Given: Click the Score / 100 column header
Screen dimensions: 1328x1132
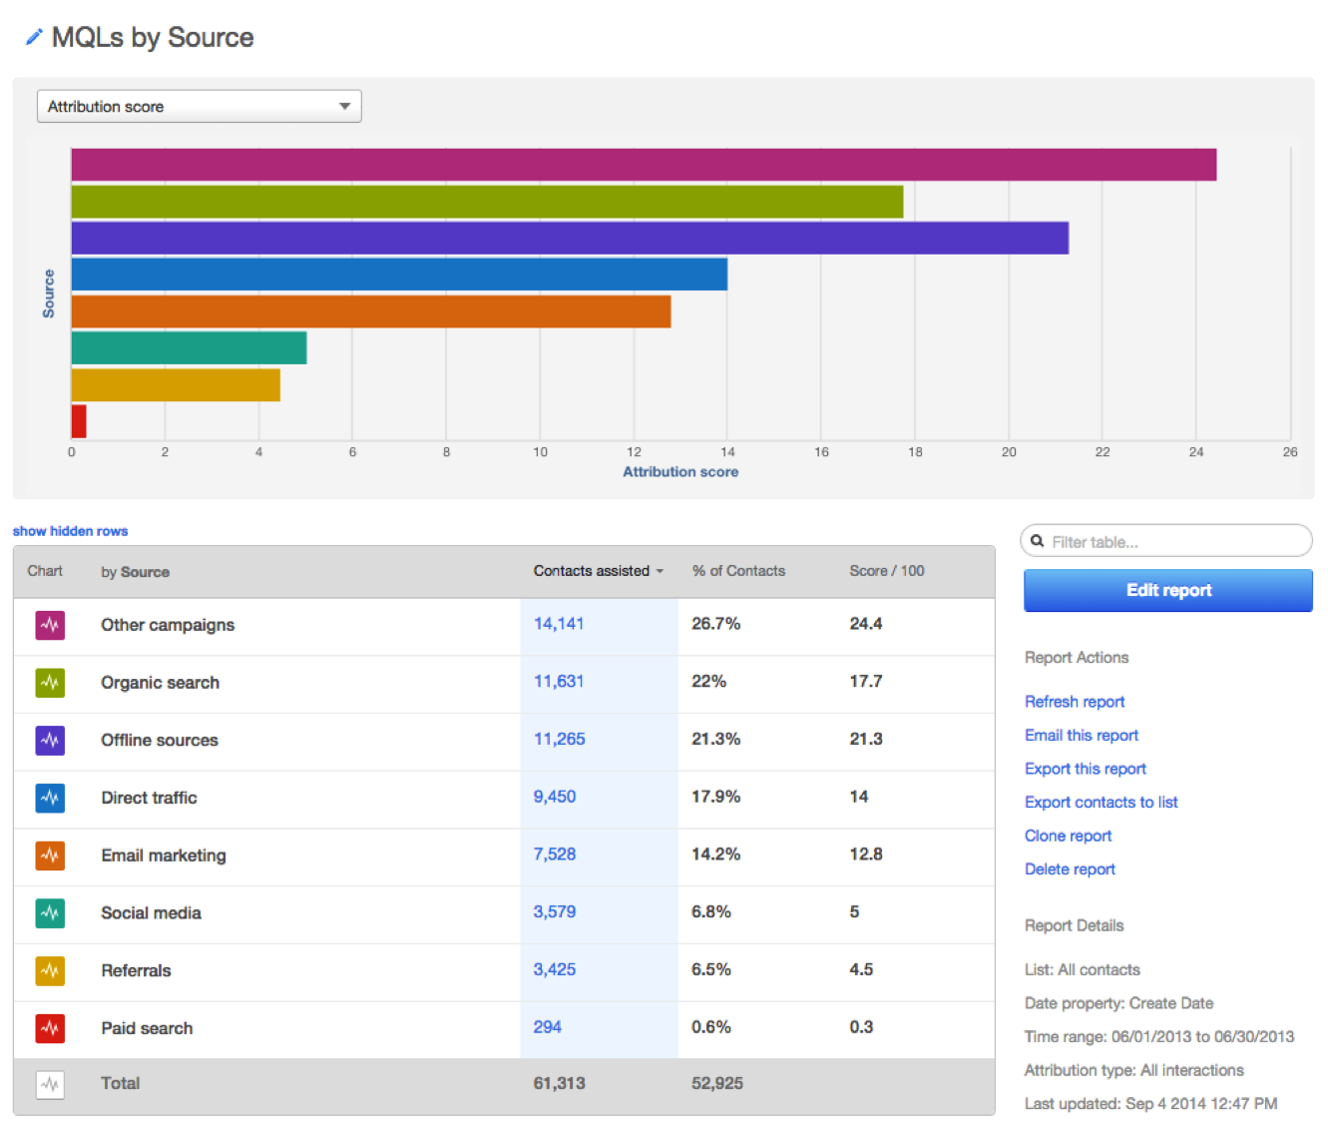Looking at the screenshot, I should point(886,571).
